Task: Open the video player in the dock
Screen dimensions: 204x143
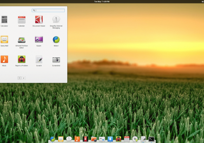Action: 85,139
